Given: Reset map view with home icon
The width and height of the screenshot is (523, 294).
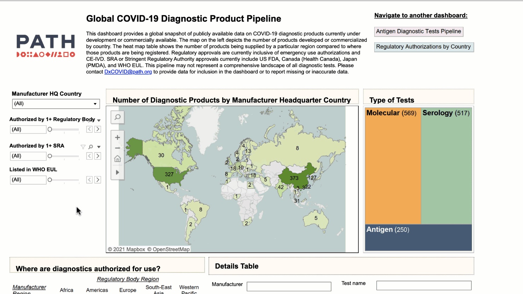Looking at the screenshot, I should point(118,159).
